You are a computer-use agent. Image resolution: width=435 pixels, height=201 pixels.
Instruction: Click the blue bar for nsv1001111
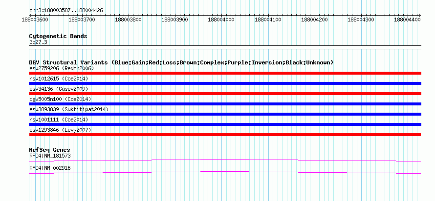pyautogui.click(x=225, y=124)
